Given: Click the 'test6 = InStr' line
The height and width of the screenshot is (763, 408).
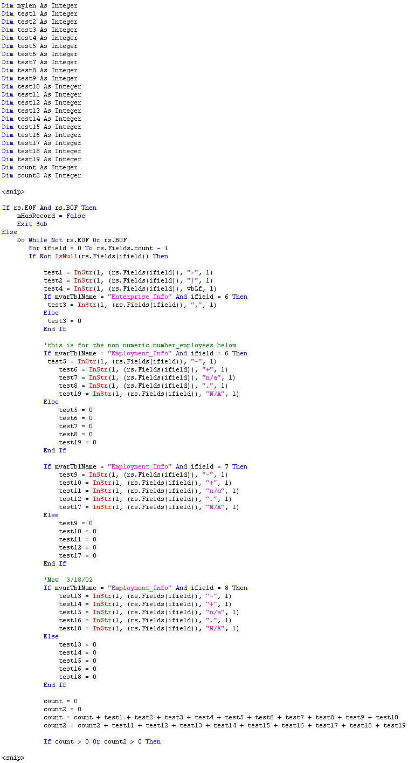Looking at the screenshot, I should point(143,369).
